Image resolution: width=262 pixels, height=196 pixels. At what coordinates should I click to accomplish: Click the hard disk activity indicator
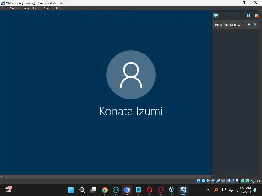point(198,181)
